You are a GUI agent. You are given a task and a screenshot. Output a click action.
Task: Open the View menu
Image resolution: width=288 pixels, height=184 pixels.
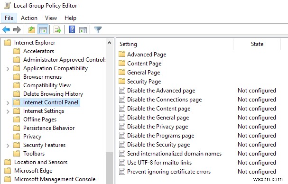(51, 18)
